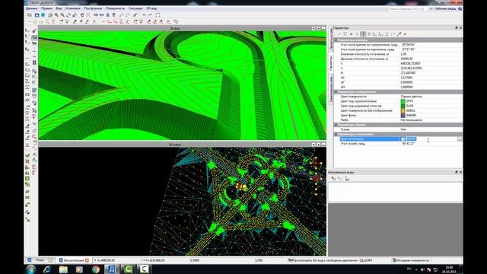The image size is (487, 274).
Task: Collapse the camera parameters section
Action: [336, 40]
